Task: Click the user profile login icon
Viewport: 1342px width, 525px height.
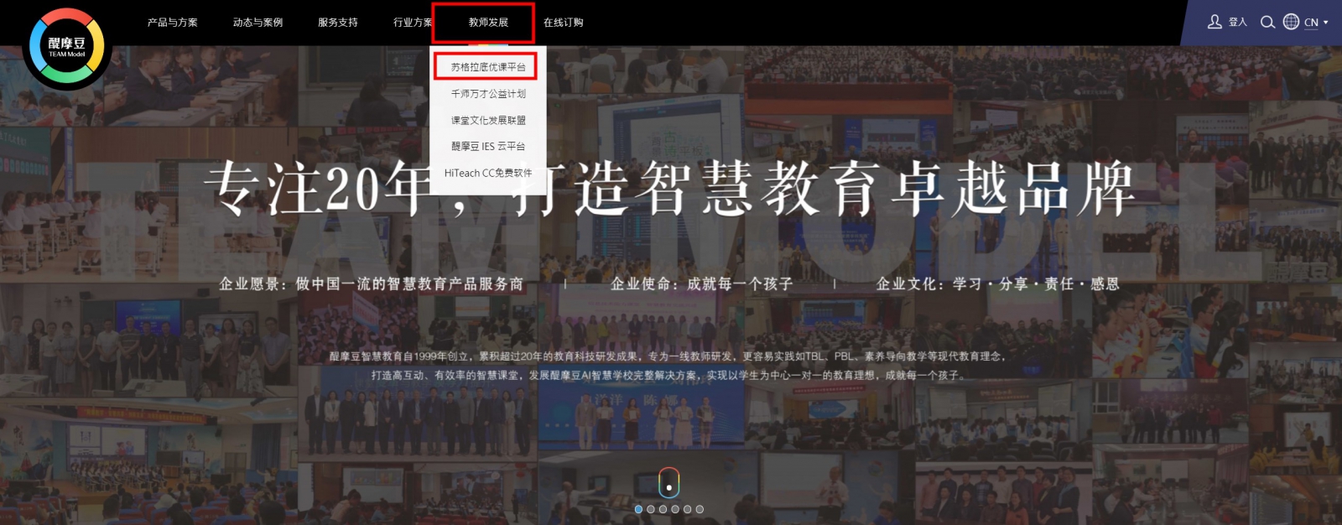Action: point(1214,22)
